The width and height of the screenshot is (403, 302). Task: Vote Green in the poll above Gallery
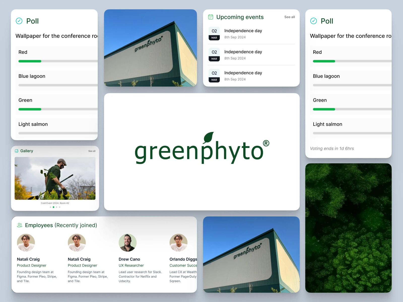[x=57, y=104]
